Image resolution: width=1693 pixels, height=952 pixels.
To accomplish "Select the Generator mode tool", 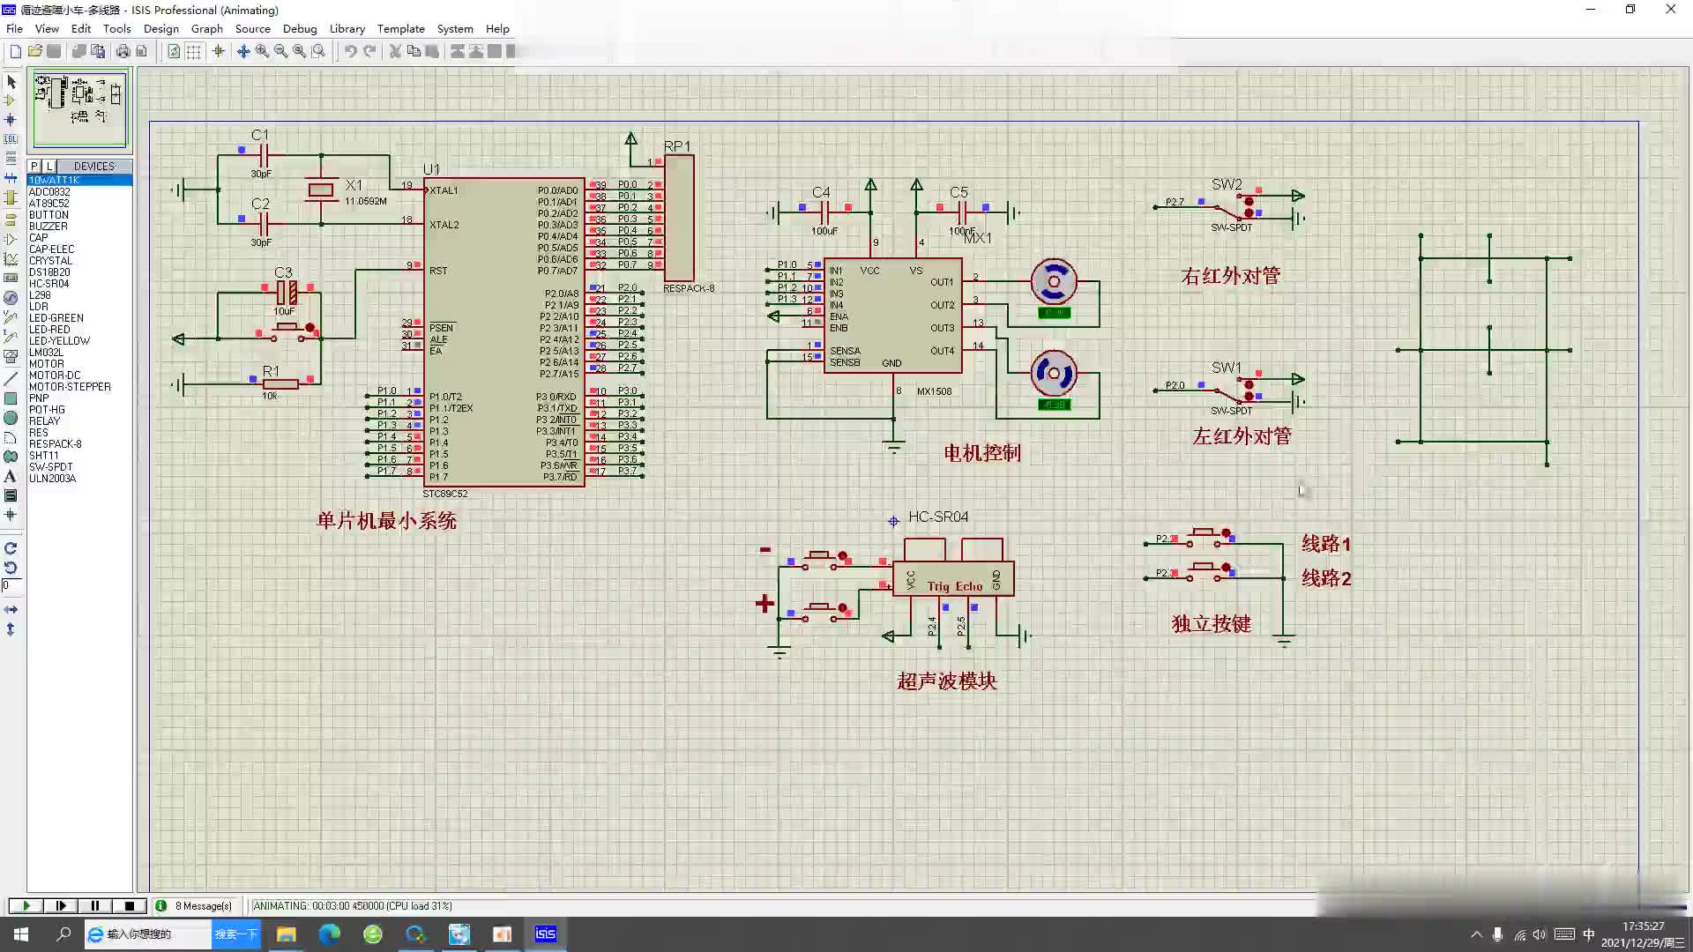I will (11, 298).
